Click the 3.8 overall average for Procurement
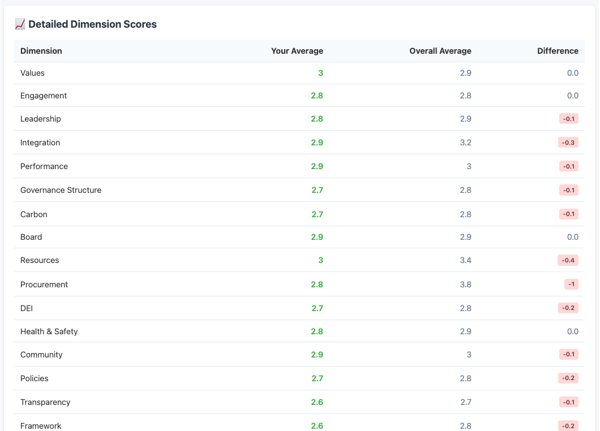This screenshot has width=600, height=431. [x=465, y=285]
